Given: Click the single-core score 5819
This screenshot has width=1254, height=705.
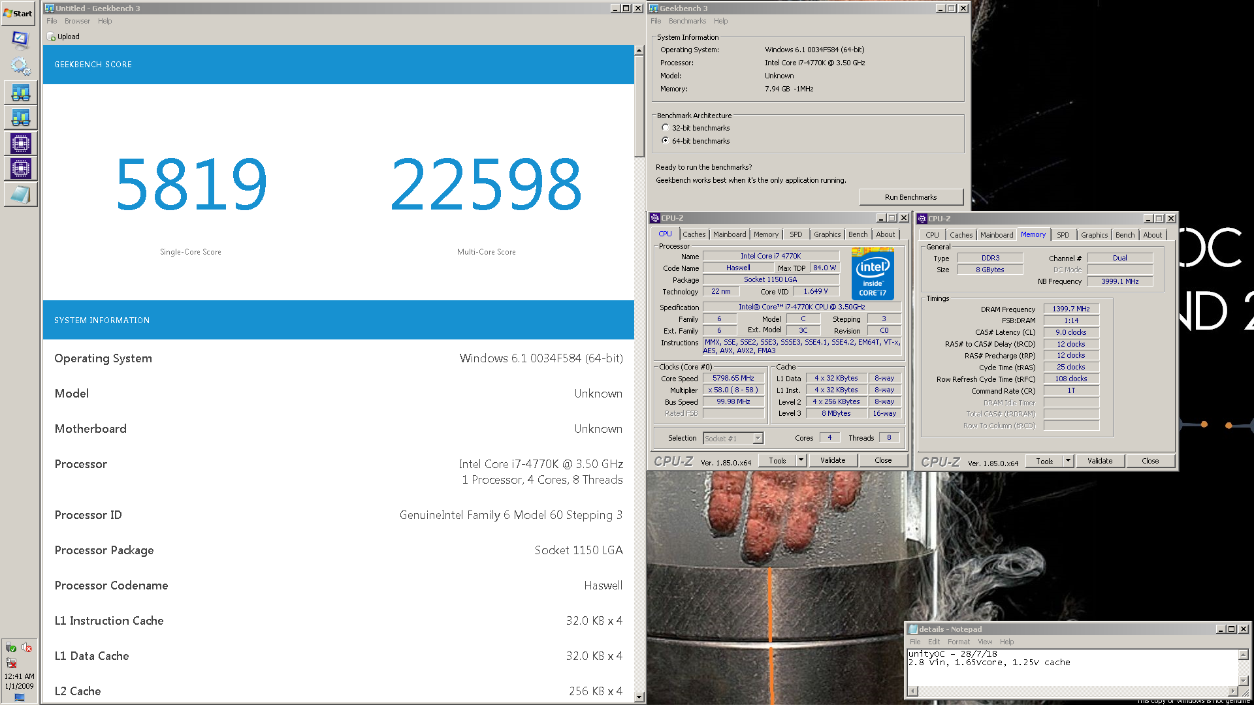Looking at the screenshot, I should 191,185.
